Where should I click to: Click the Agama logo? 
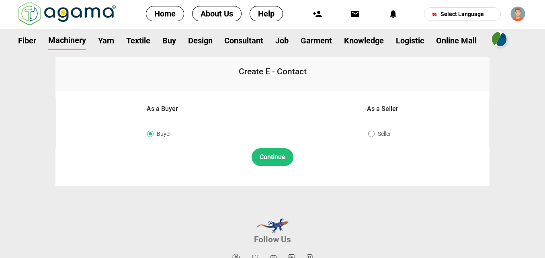[67, 14]
